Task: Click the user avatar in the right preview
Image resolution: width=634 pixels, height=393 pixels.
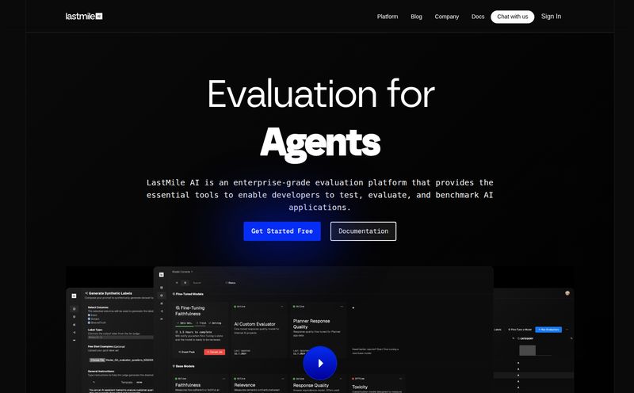Action: pos(567,293)
